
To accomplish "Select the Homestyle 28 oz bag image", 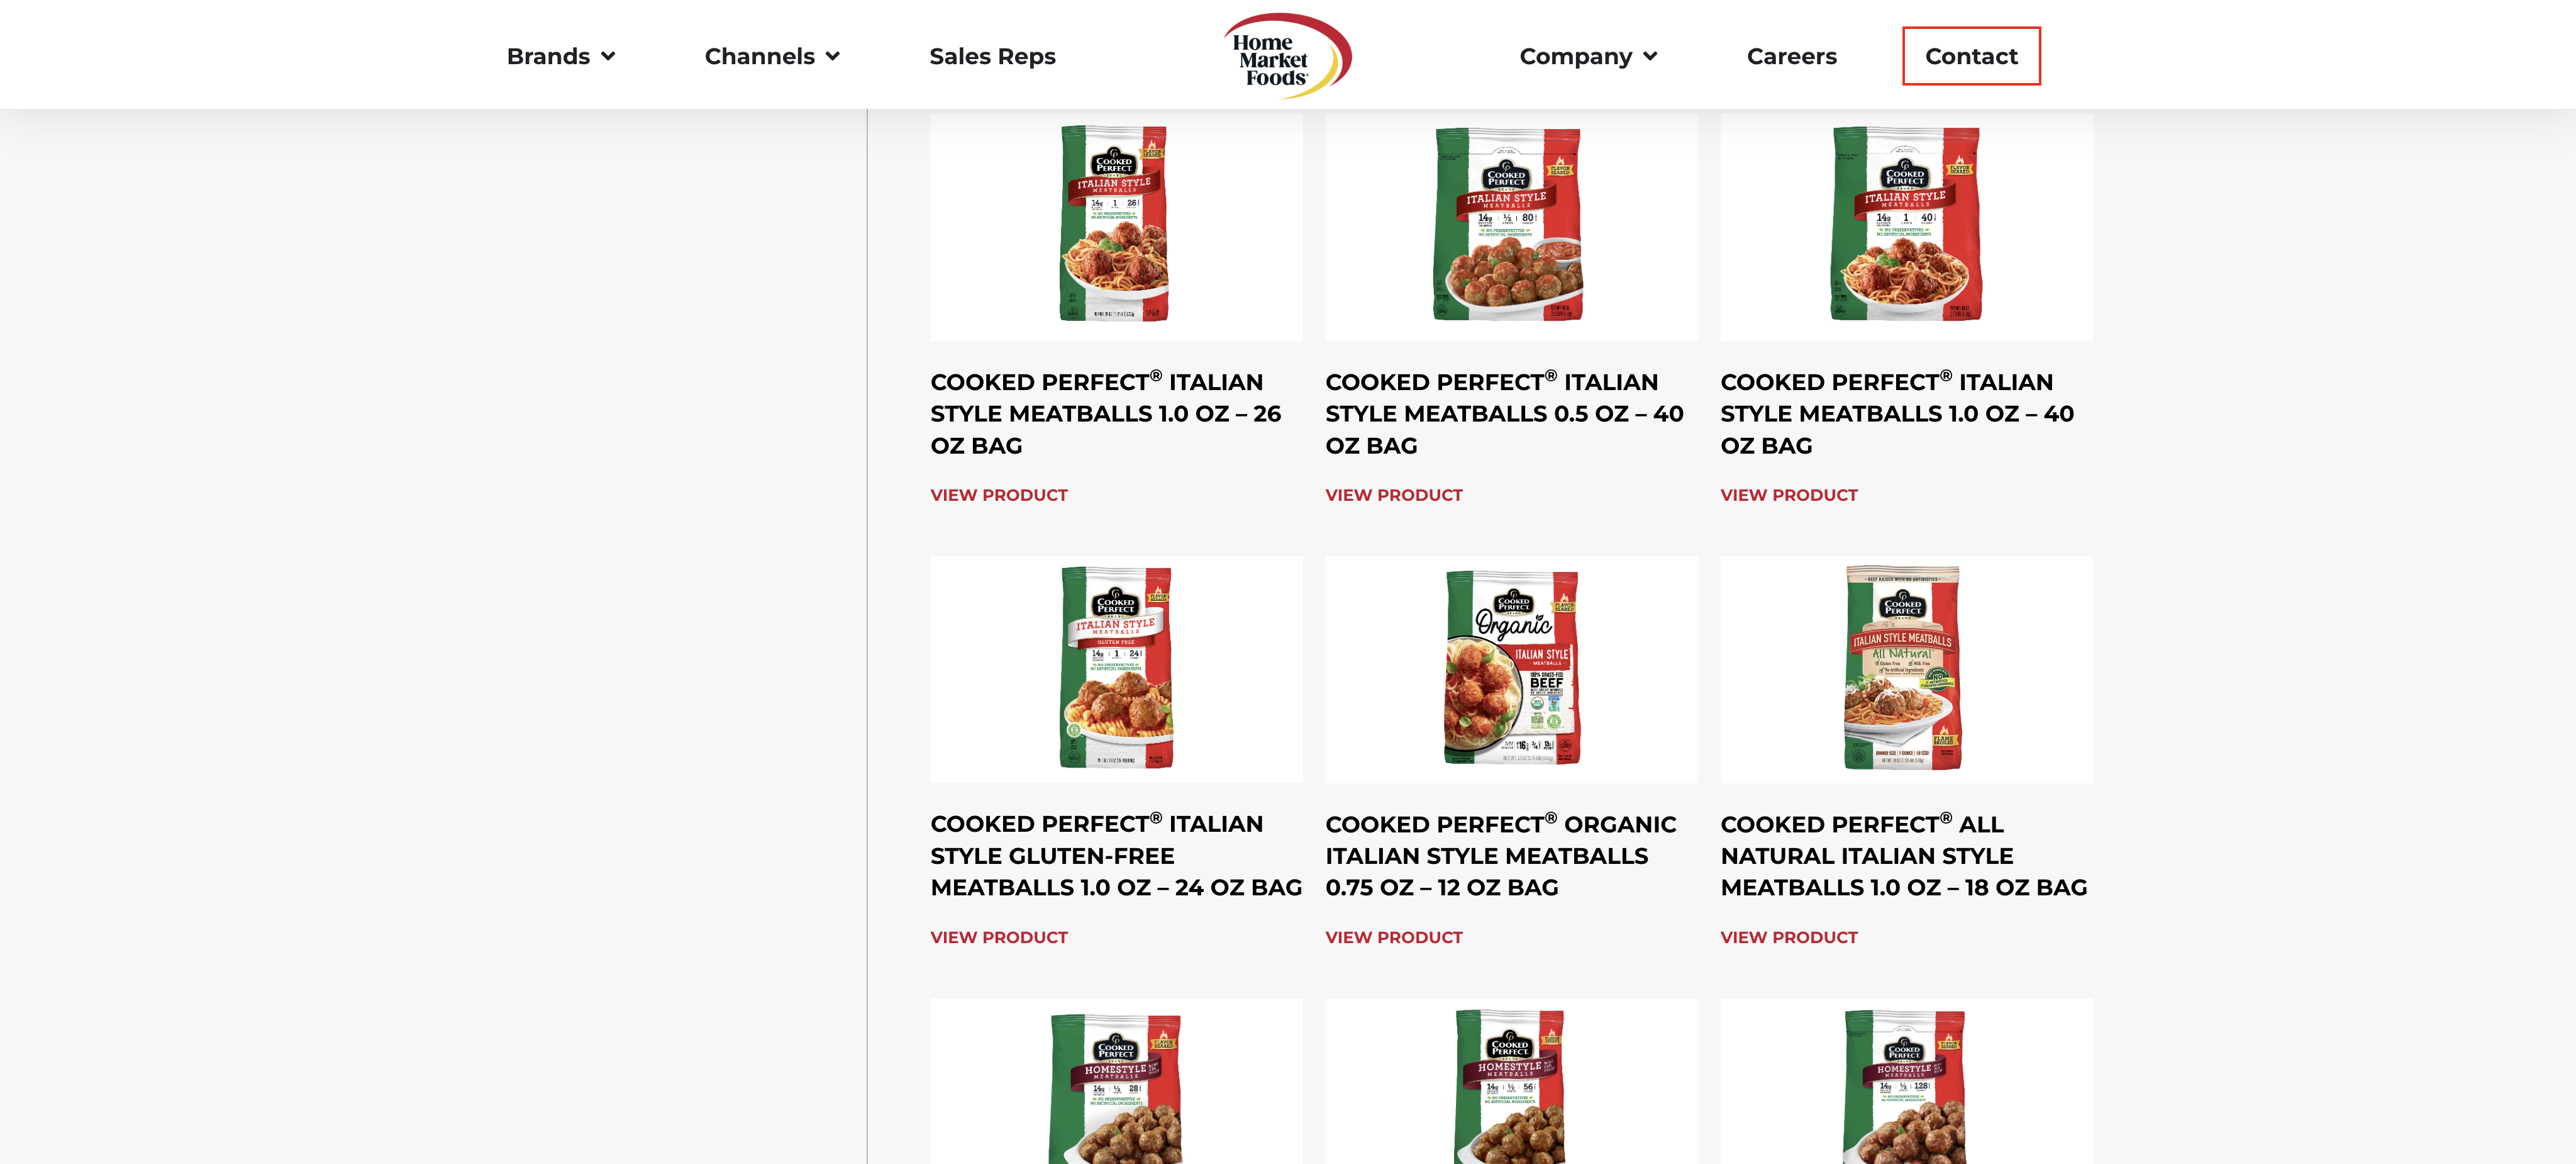I will [1115, 1081].
